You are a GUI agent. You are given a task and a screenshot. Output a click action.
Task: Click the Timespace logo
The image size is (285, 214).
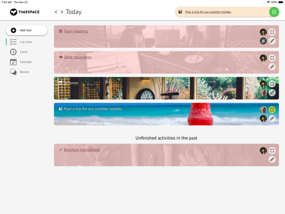point(25,12)
